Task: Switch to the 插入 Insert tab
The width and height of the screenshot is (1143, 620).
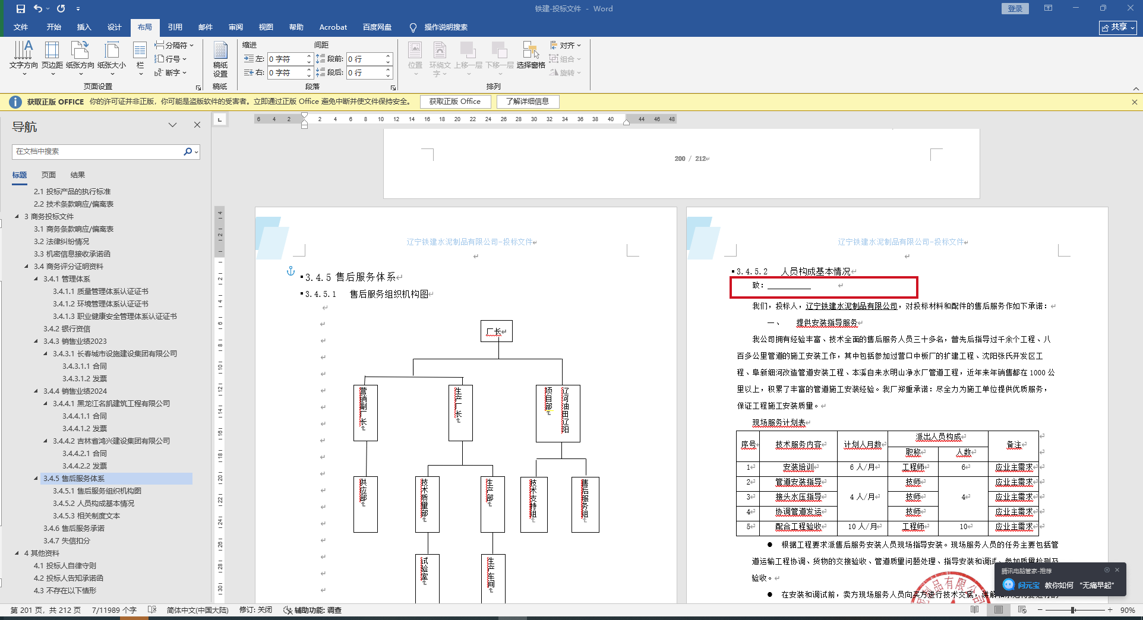Action: (x=84, y=27)
